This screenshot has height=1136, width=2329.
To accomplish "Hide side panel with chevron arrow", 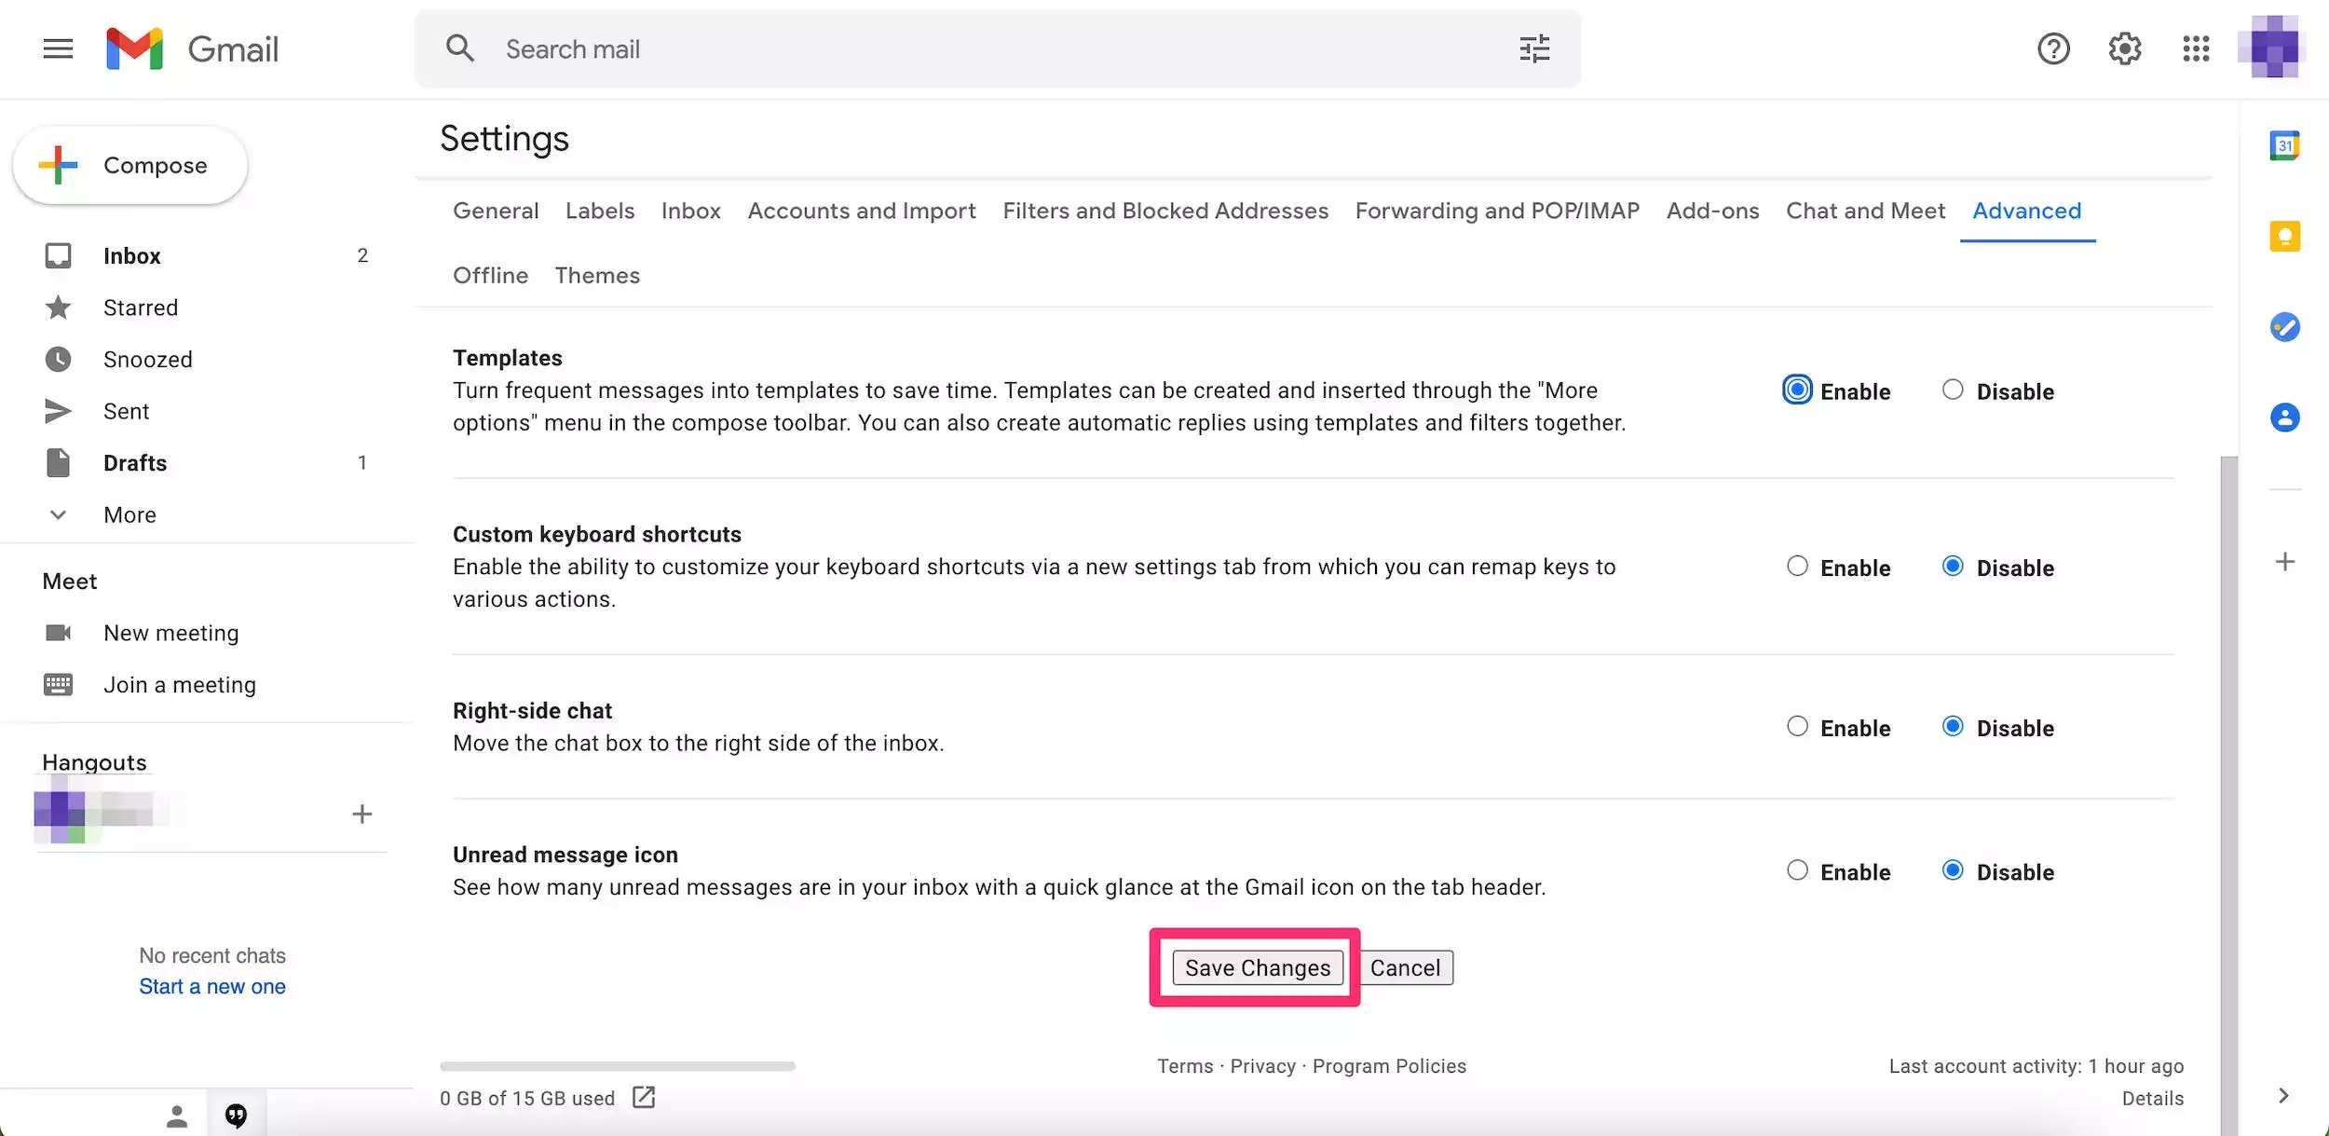I will [x=2282, y=1096].
